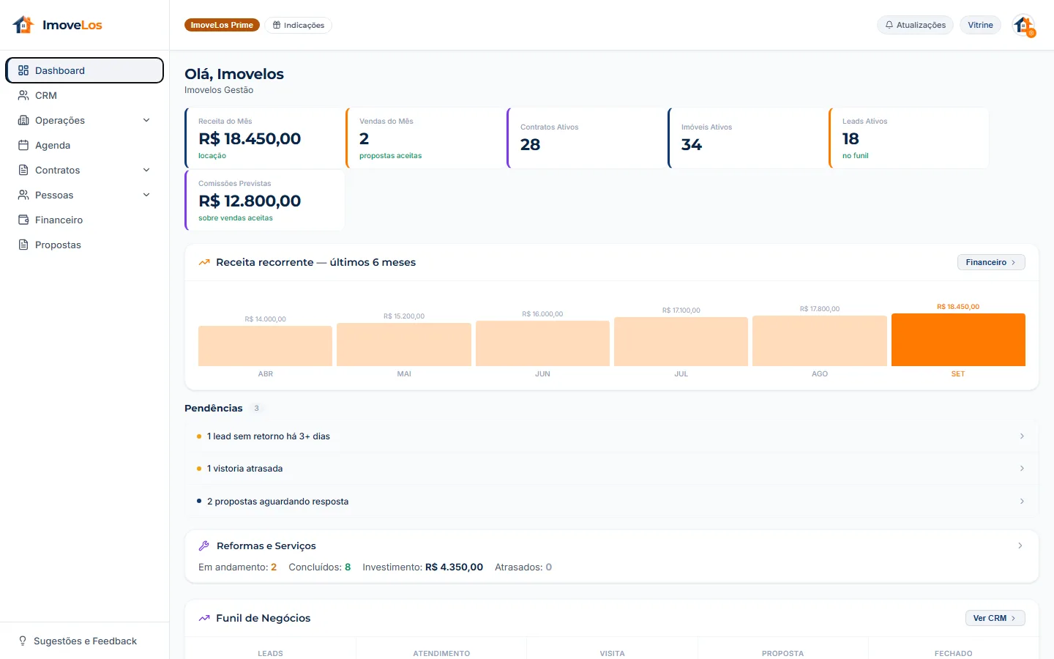Click the bell icon in Atualizações
1054x659 pixels.
[x=889, y=25]
